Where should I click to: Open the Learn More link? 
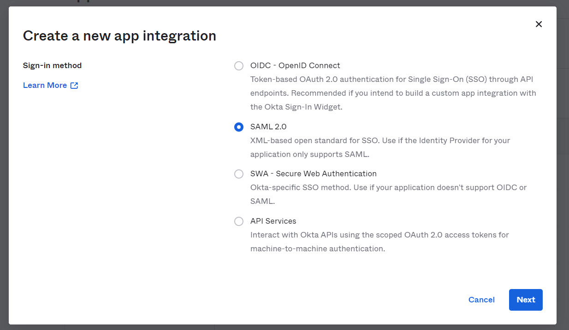(45, 86)
